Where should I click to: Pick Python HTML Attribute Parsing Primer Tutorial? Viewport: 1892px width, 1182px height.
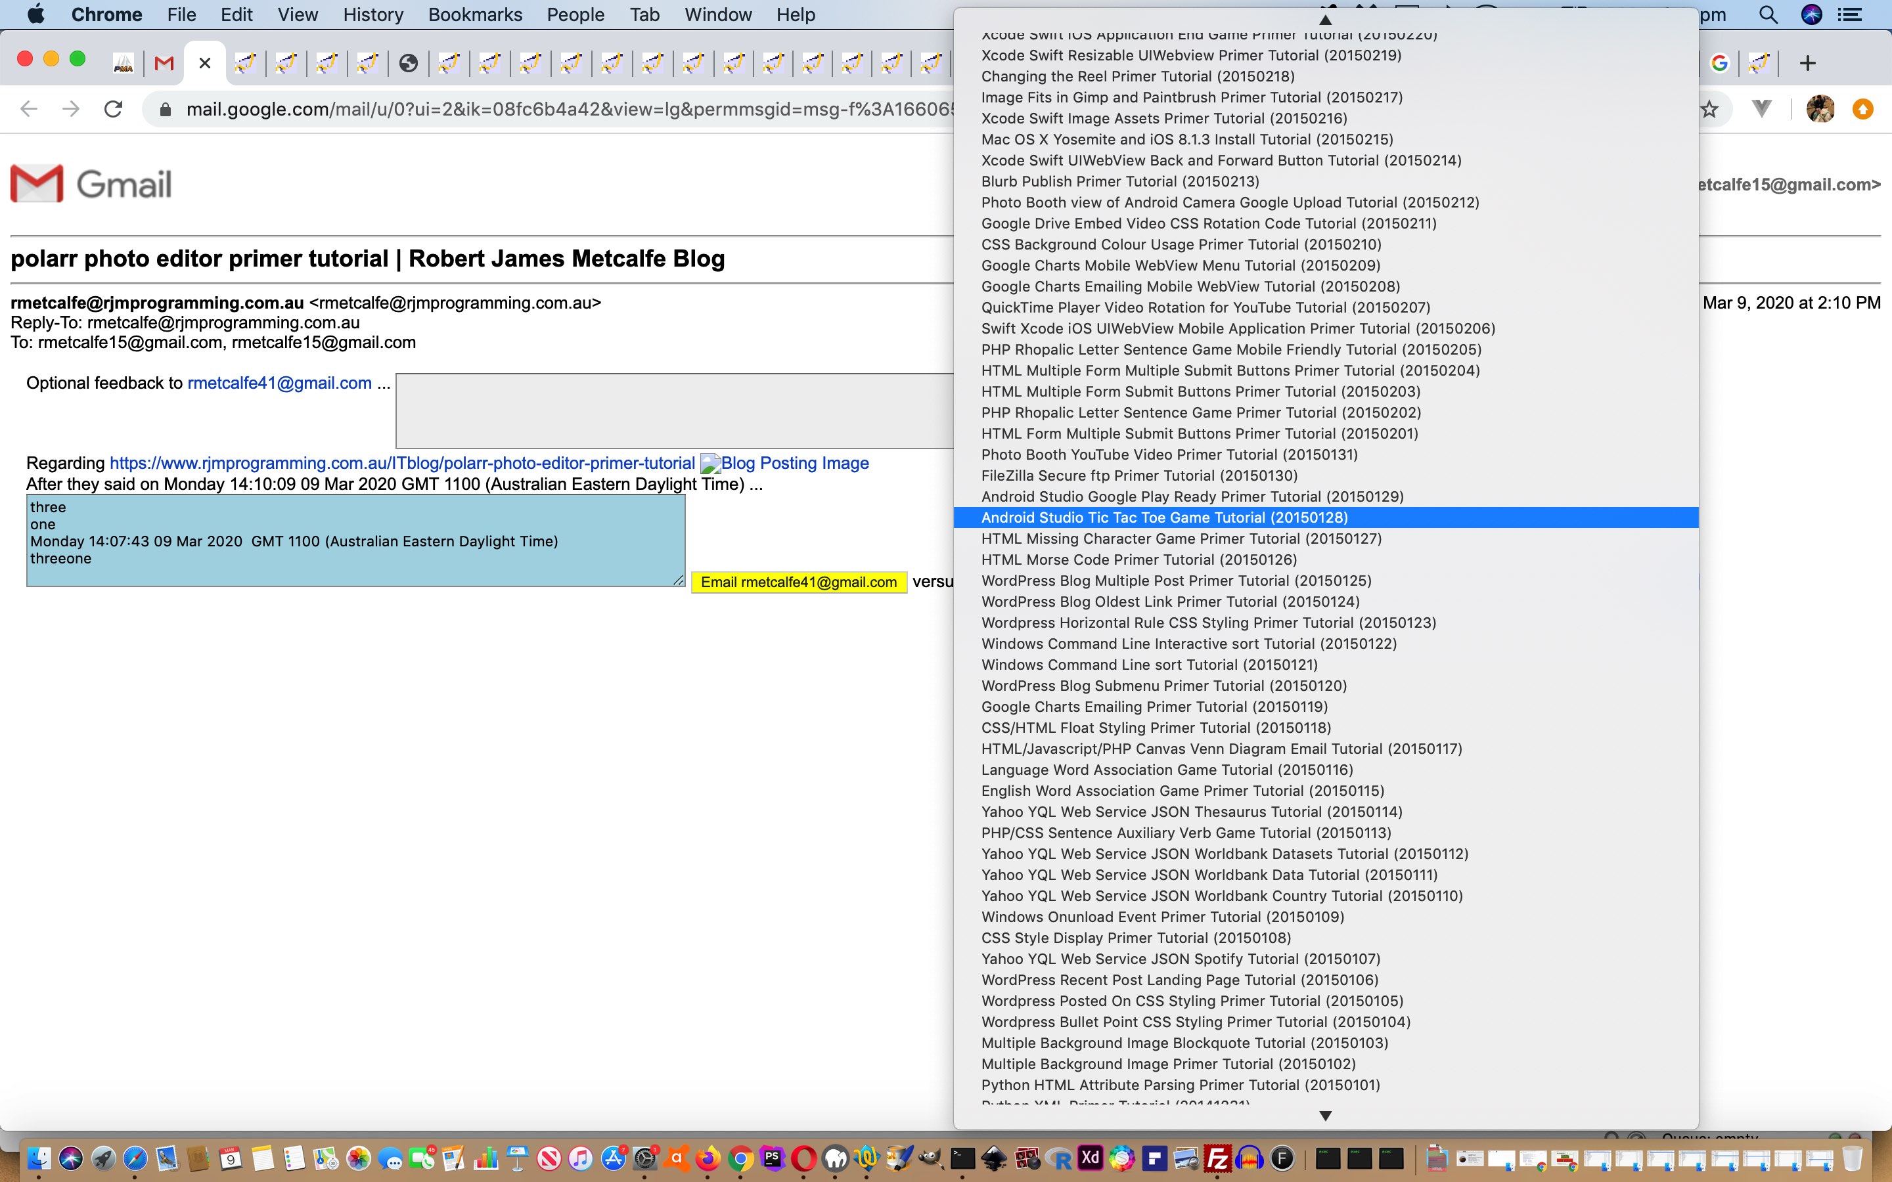click(x=1326, y=1085)
